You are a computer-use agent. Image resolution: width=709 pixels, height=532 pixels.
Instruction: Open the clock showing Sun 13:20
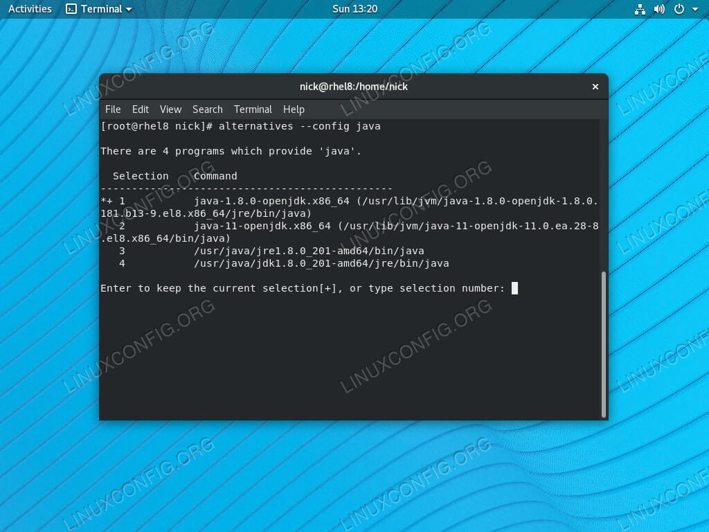coord(354,9)
